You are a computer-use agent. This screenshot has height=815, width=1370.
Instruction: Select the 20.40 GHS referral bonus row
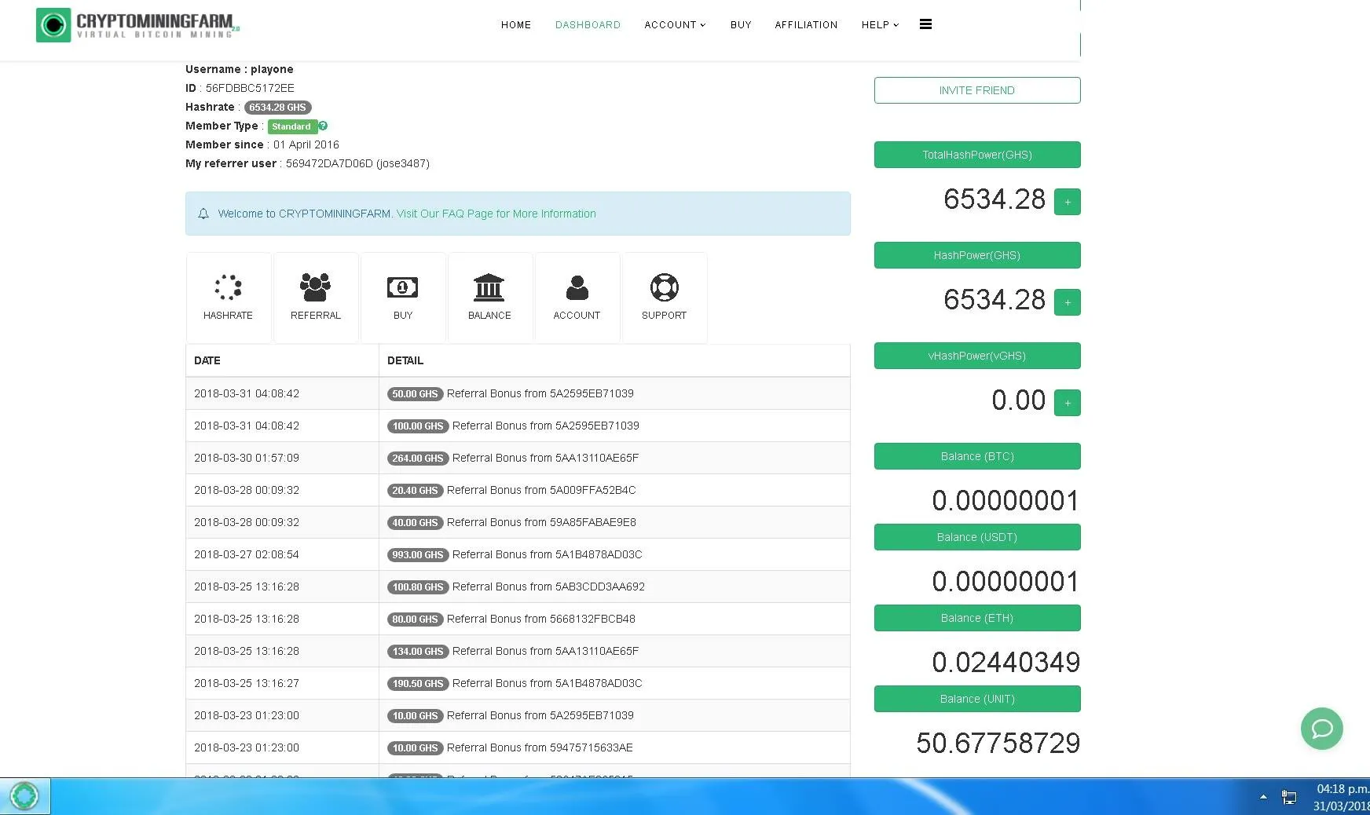coord(518,490)
